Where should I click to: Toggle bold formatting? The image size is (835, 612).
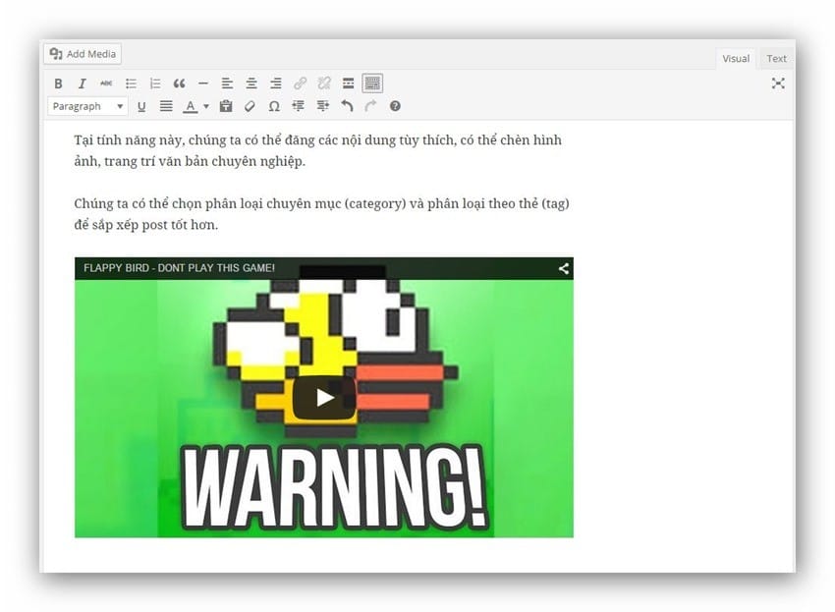58,83
